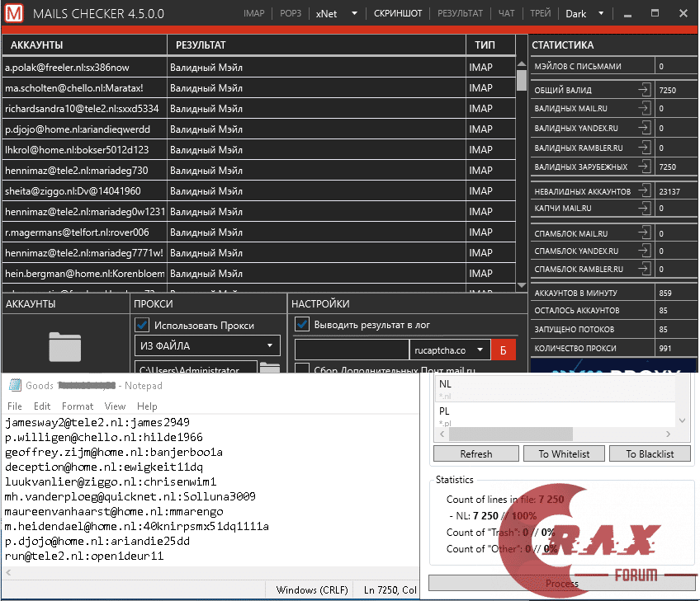Click the АККАУНТЫ column header in results
700x601 pixels.
[84, 45]
